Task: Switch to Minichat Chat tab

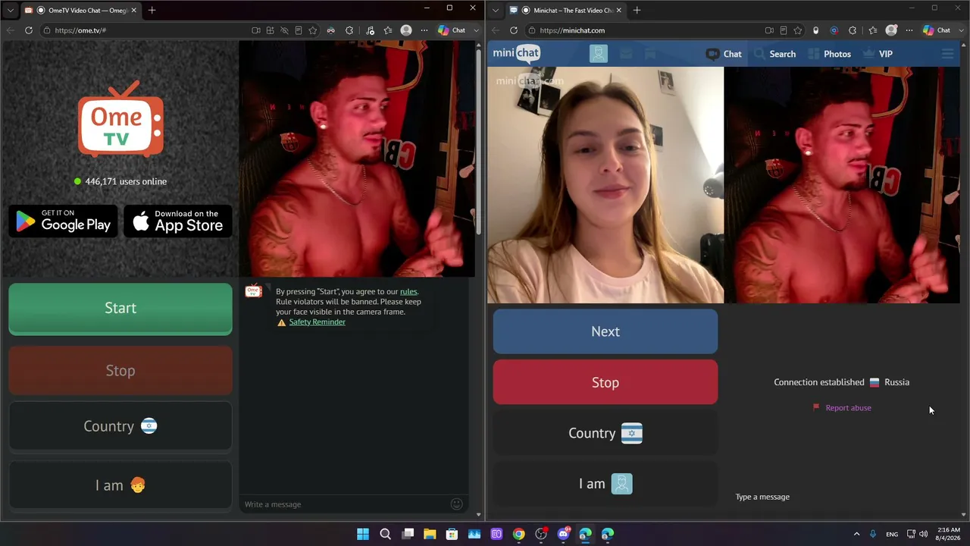Action: (x=724, y=54)
